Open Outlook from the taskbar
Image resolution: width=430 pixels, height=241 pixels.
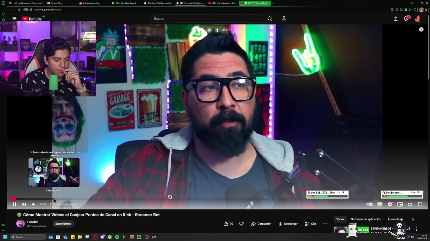[66, 237]
